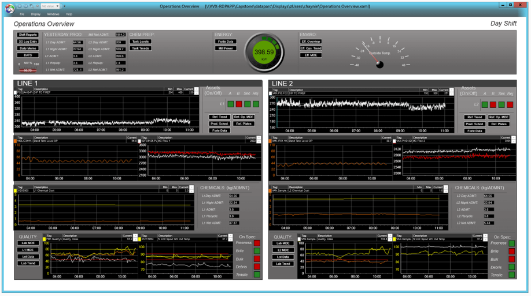
Task: Click the small gear icon in toolbar
Action: tap(37, 6)
